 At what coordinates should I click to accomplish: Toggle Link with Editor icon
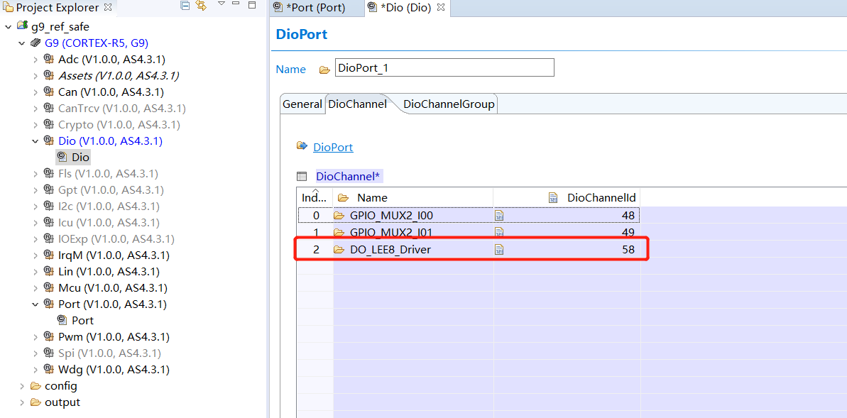202,6
